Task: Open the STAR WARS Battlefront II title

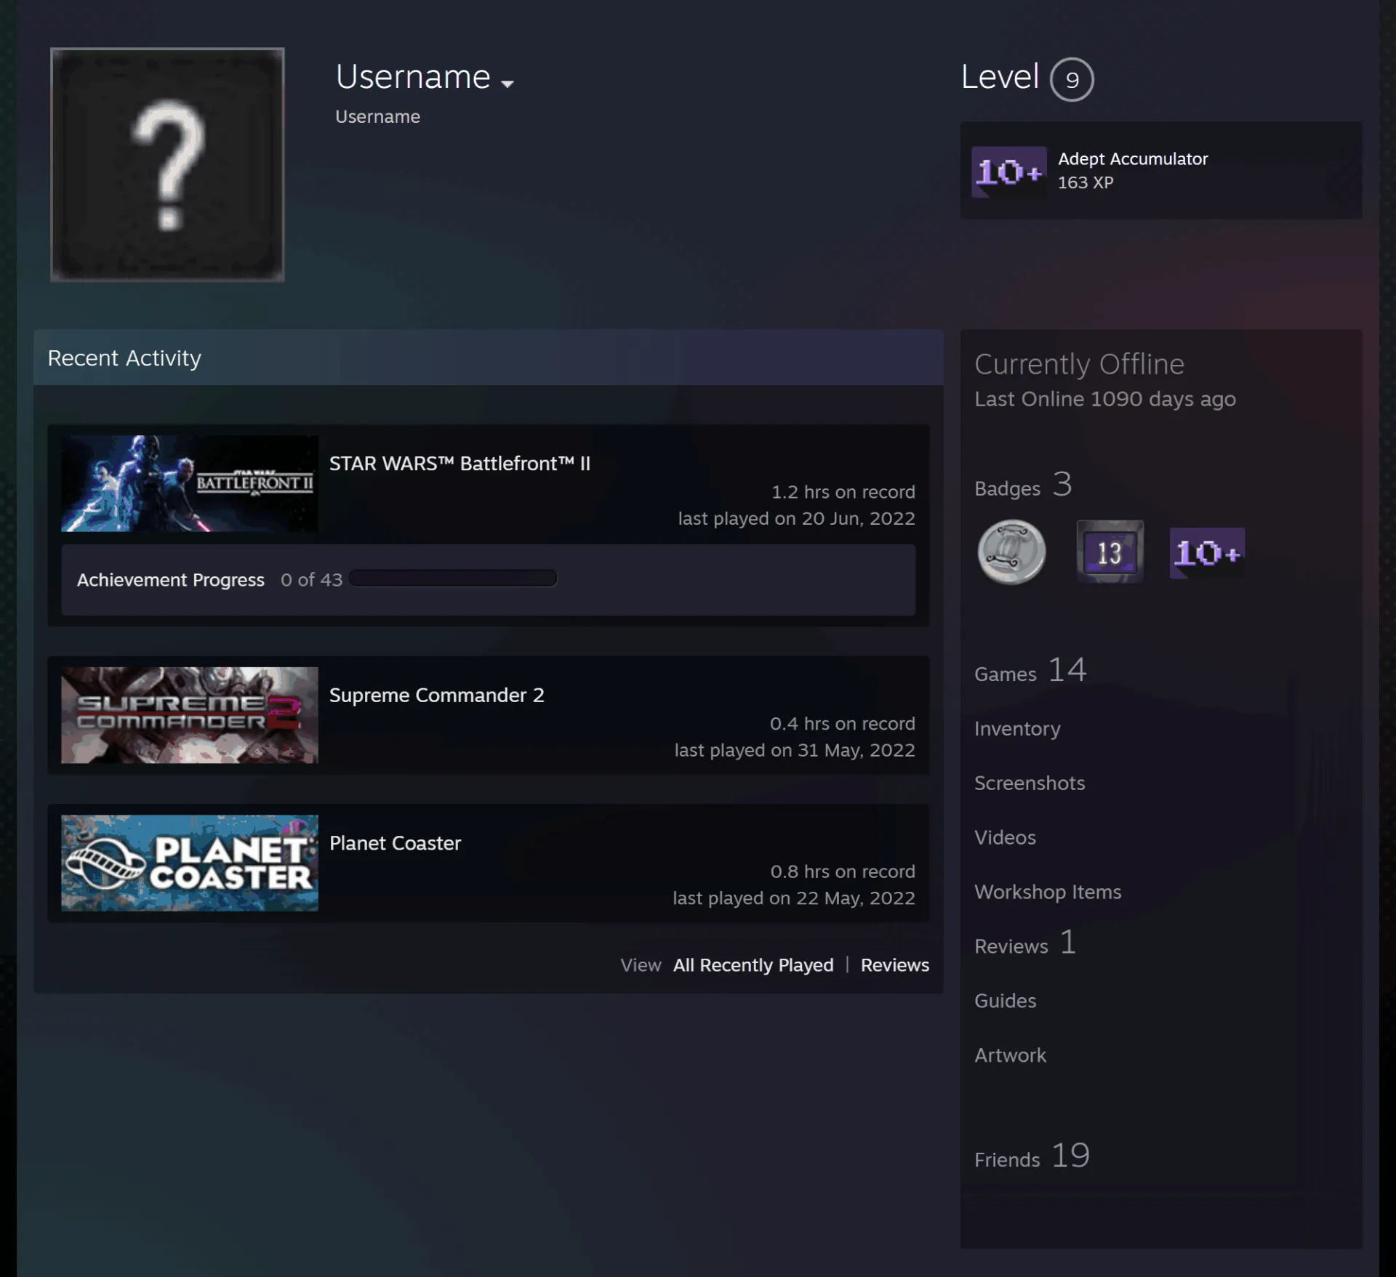Action: tap(460, 464)
